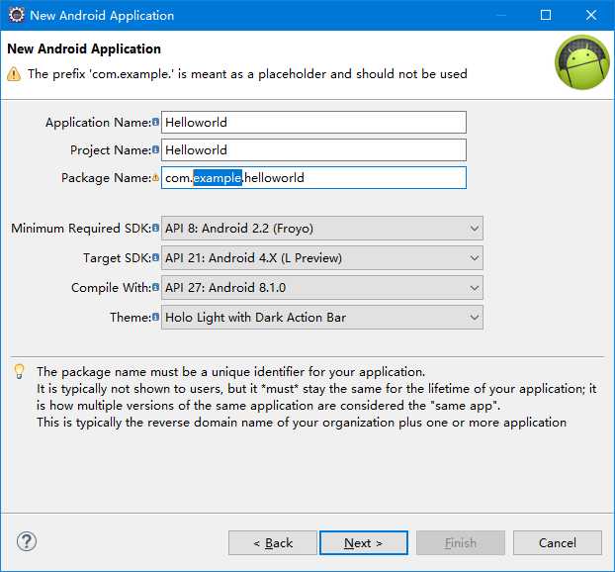Viewport: 615px width, 572px height.
Task: Open the Minimum Required SDK dropdown
Action: [322, 228]
